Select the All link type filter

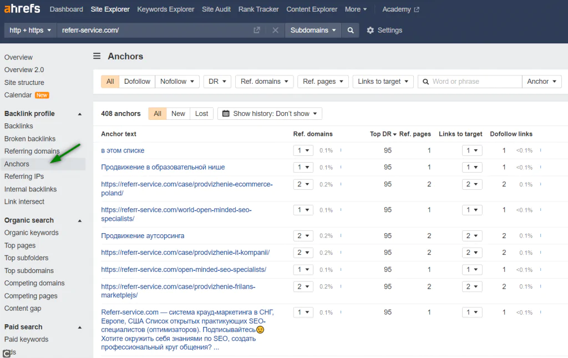pyautogui.click(x=110, y=82)
